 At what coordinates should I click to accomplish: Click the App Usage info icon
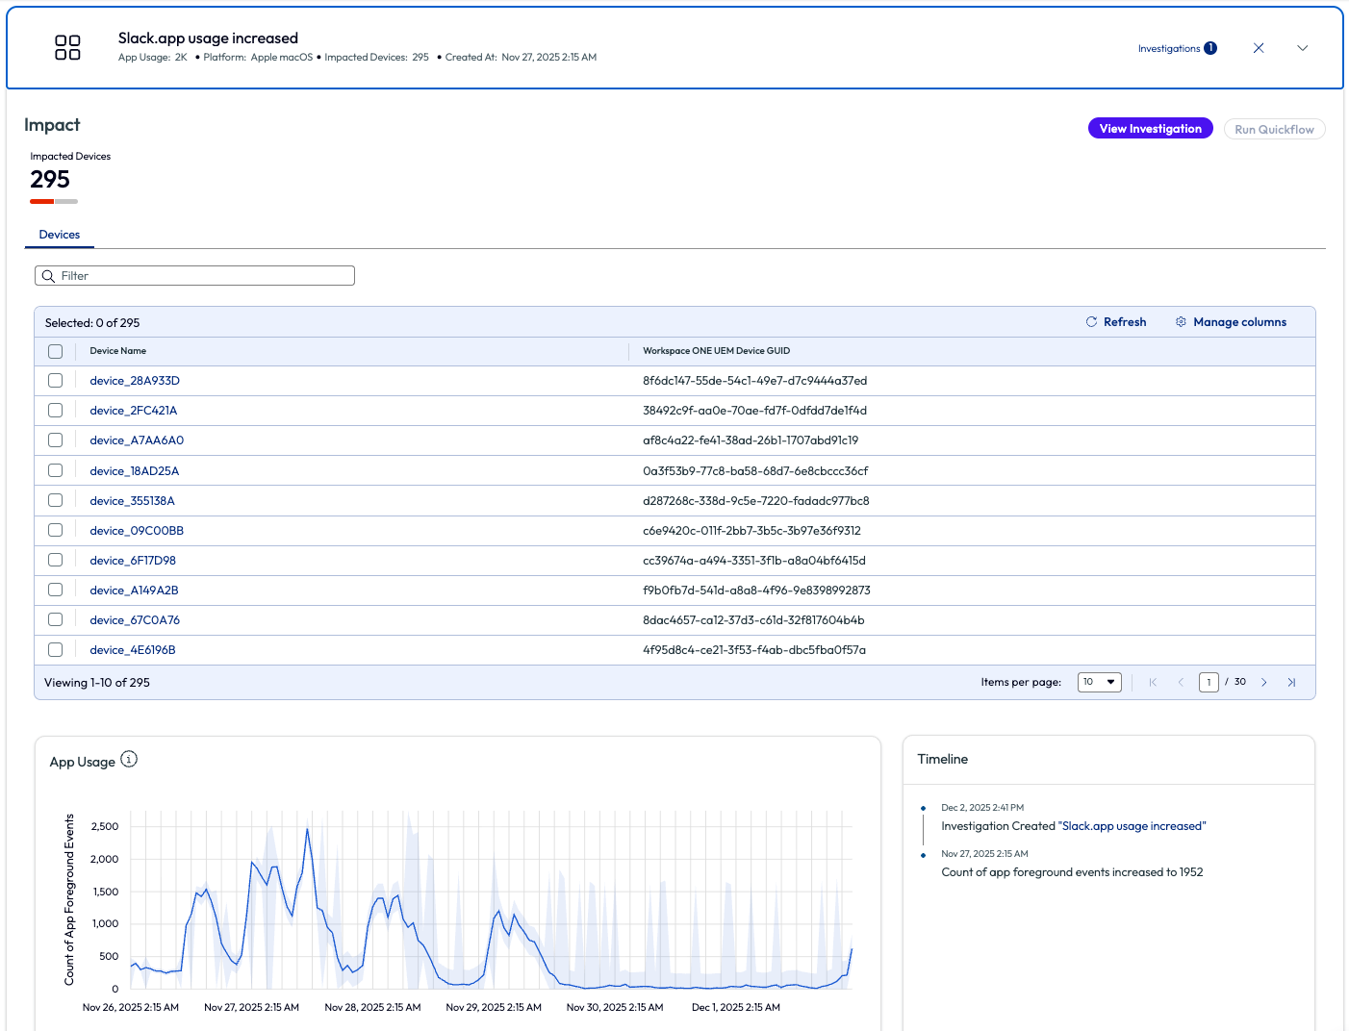129,759
